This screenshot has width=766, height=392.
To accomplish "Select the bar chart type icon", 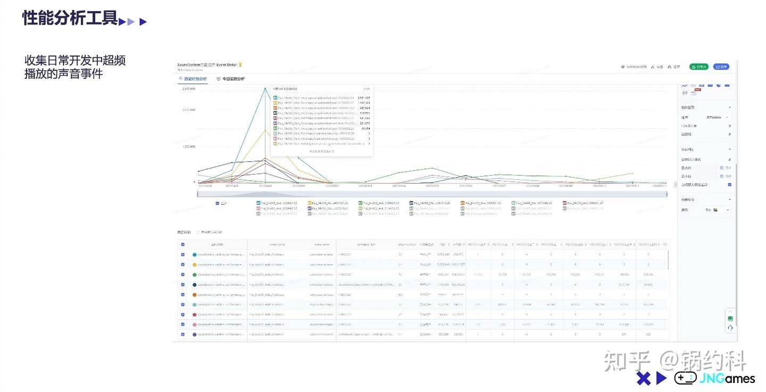I will (x=702, y=85).
